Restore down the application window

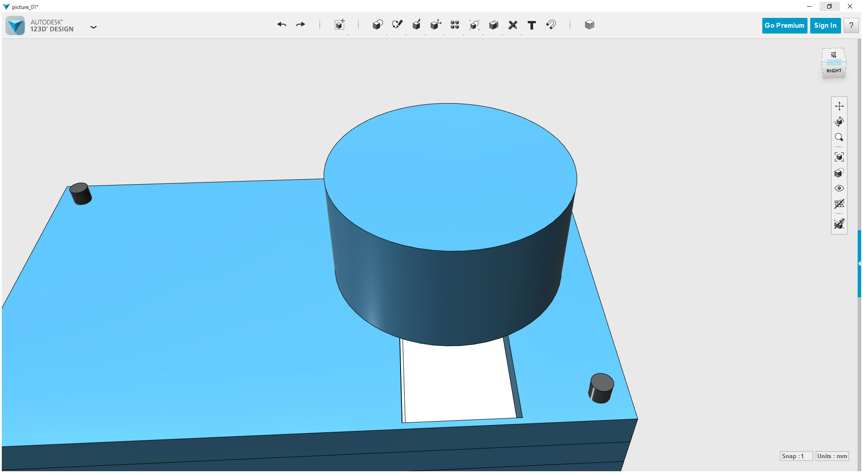[829, 6]
